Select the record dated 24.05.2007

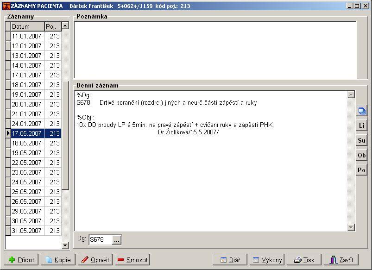coord(36,182)
